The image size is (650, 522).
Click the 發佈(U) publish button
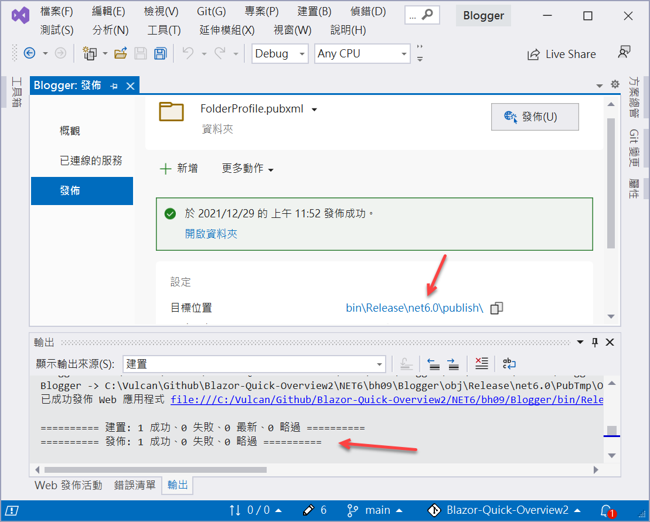click(535, 117)
